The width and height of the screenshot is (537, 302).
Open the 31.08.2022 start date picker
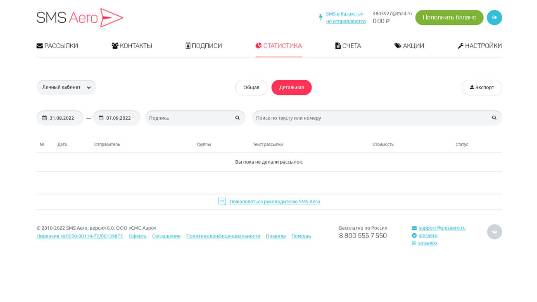tap(62, 118)
